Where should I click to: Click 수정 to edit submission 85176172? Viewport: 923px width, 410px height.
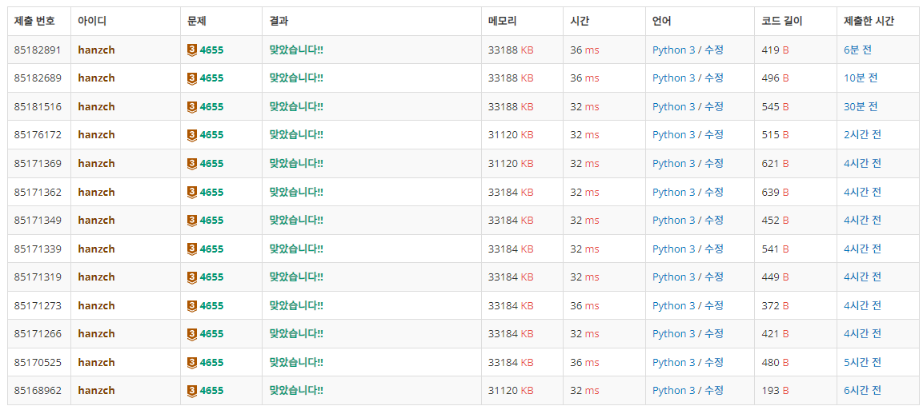[x=714, y=135]
